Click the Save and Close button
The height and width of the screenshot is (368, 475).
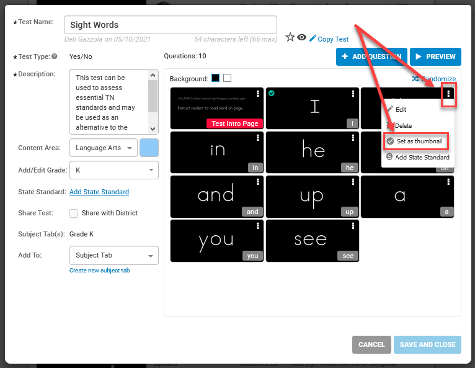click(x=427, y=344)
